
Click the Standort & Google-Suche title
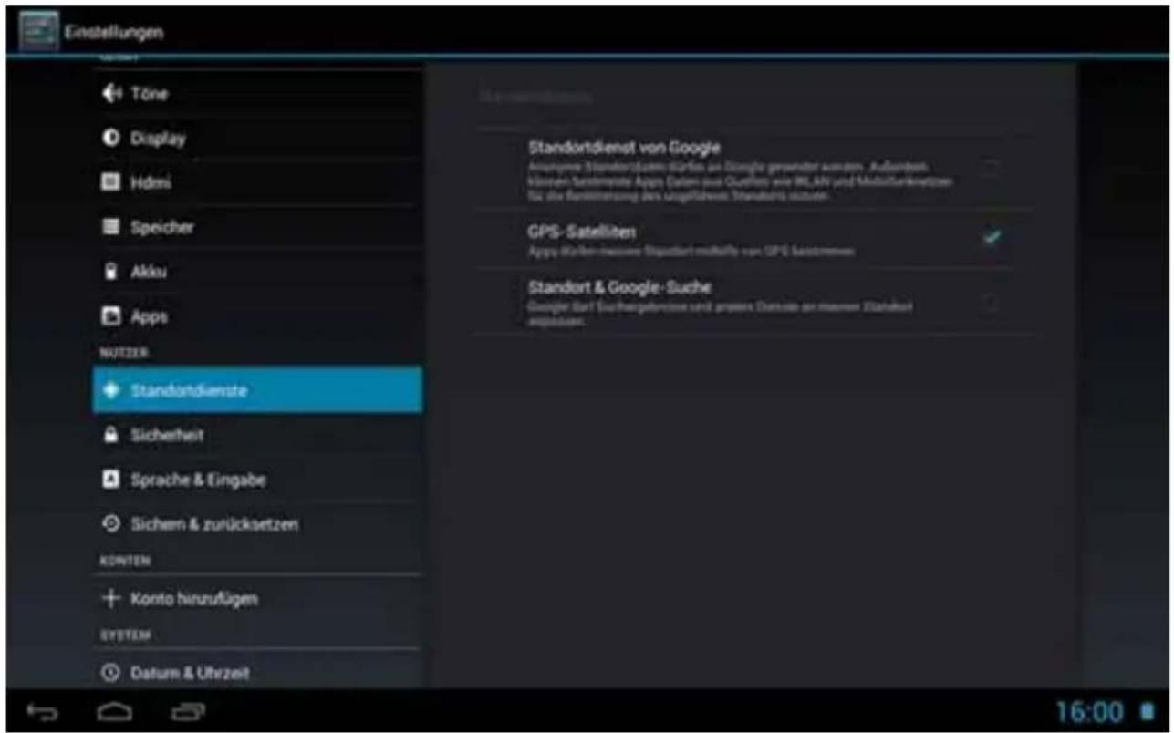pos(619,288)
